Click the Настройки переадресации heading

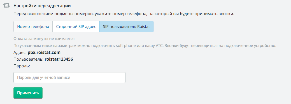pos(42,6)
